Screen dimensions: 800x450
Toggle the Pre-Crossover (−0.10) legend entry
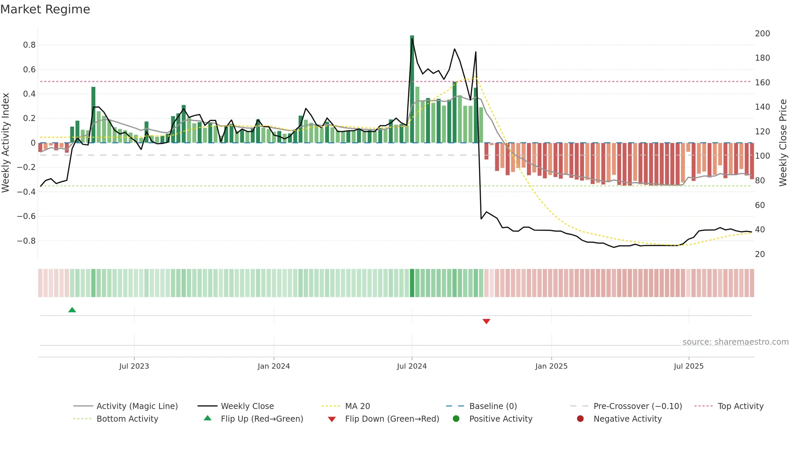626,406
